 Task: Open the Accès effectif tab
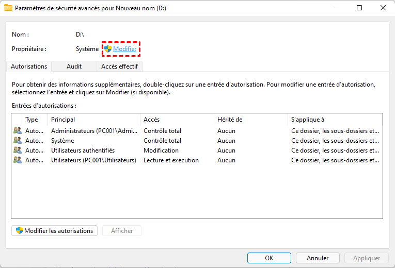pyautogui.click(x=119, y=66)
